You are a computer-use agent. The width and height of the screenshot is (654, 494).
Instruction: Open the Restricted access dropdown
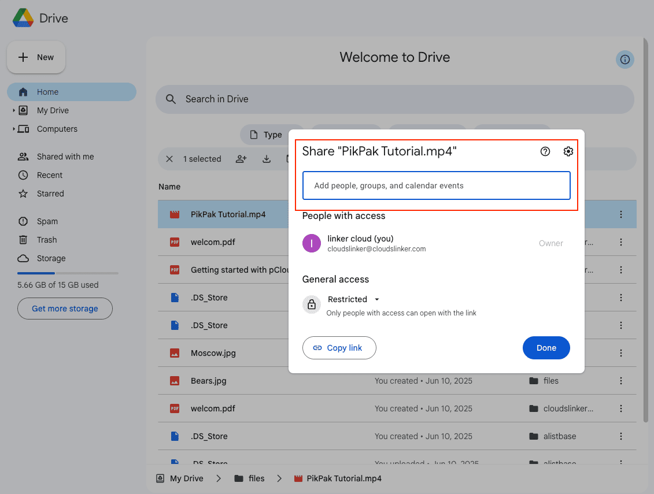[x=354, y=299]
